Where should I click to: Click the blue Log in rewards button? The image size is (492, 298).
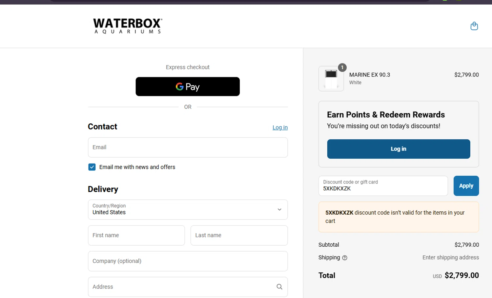click(399, 149)
